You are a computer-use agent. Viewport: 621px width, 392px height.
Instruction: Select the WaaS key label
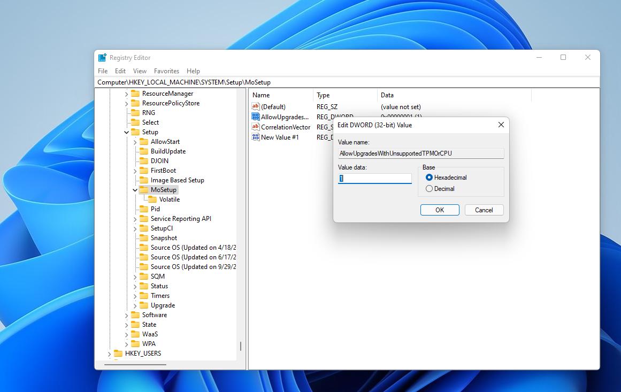coord(150,334)
